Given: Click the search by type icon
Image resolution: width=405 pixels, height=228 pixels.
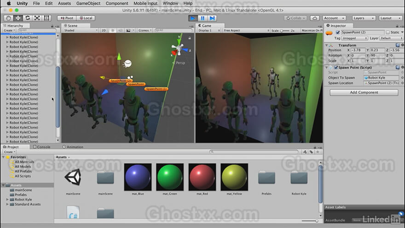Looking at the screenshot, I should (305, 152).
